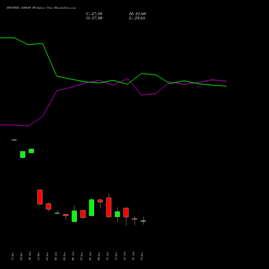Click the flat green mark above 17 Dec
Image resolution: width=269 pixels, height=269 pixels.
coord(14,140)
